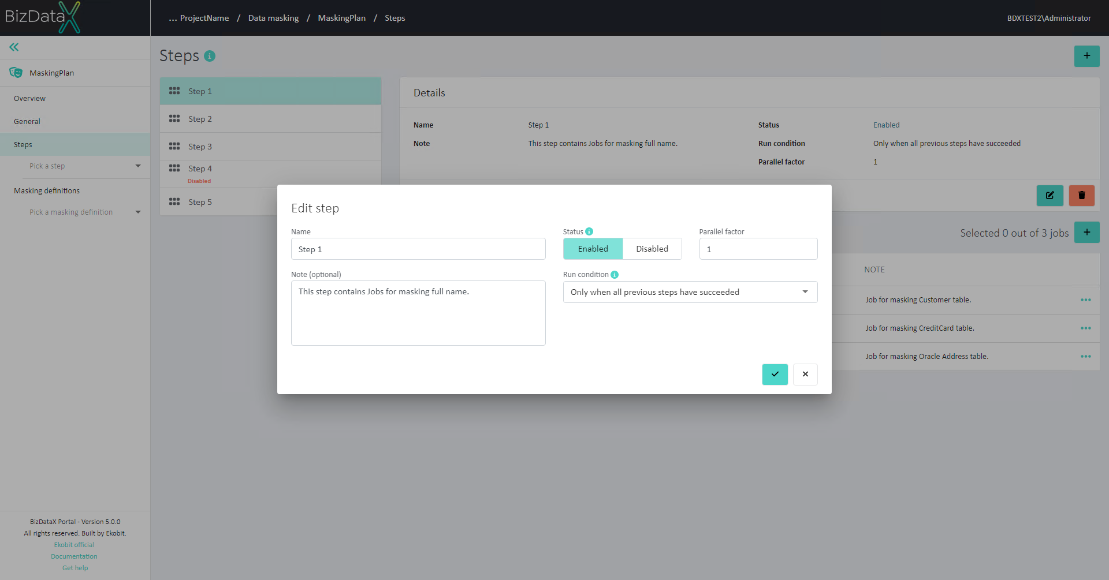Click the Step 3 grid drag icon
This screenshot has height=580, width=1109.
pos(174,147)
